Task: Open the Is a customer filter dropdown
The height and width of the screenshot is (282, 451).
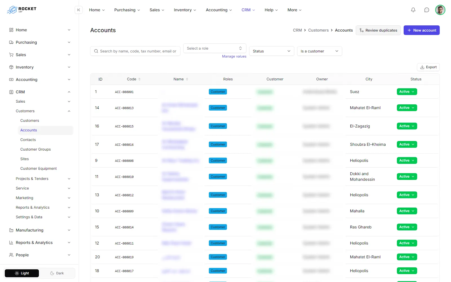Action: (320, 51)
